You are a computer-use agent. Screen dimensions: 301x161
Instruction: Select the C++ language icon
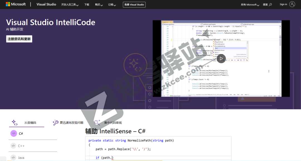tap(13, 145)
